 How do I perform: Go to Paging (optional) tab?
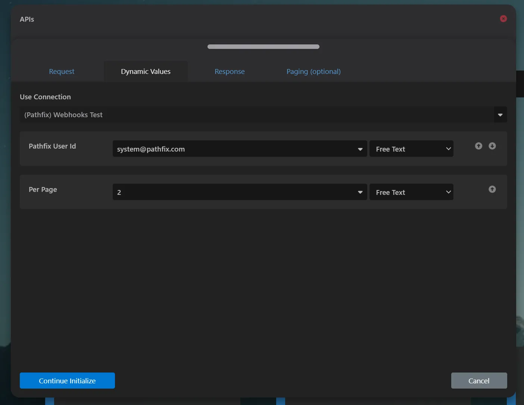(x=314, y=71)
